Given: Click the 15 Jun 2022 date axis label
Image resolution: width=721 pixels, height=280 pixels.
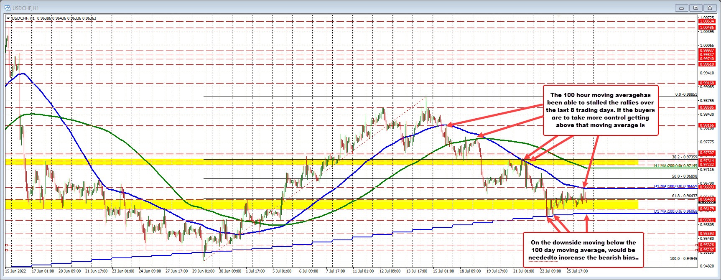Looking at the screenshot, I should (15, 271).
